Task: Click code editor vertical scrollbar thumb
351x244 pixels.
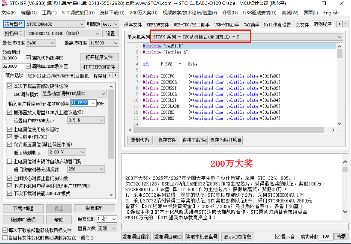Action: click(340, 54)
